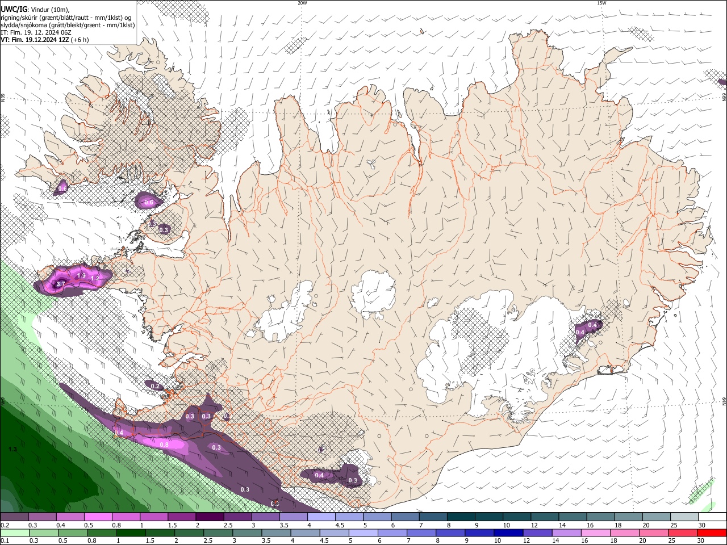Click the 'VT: Fim. 19.12.2024 12Z (+6 h)' line

pyautogui.click(x=44, y=40)
